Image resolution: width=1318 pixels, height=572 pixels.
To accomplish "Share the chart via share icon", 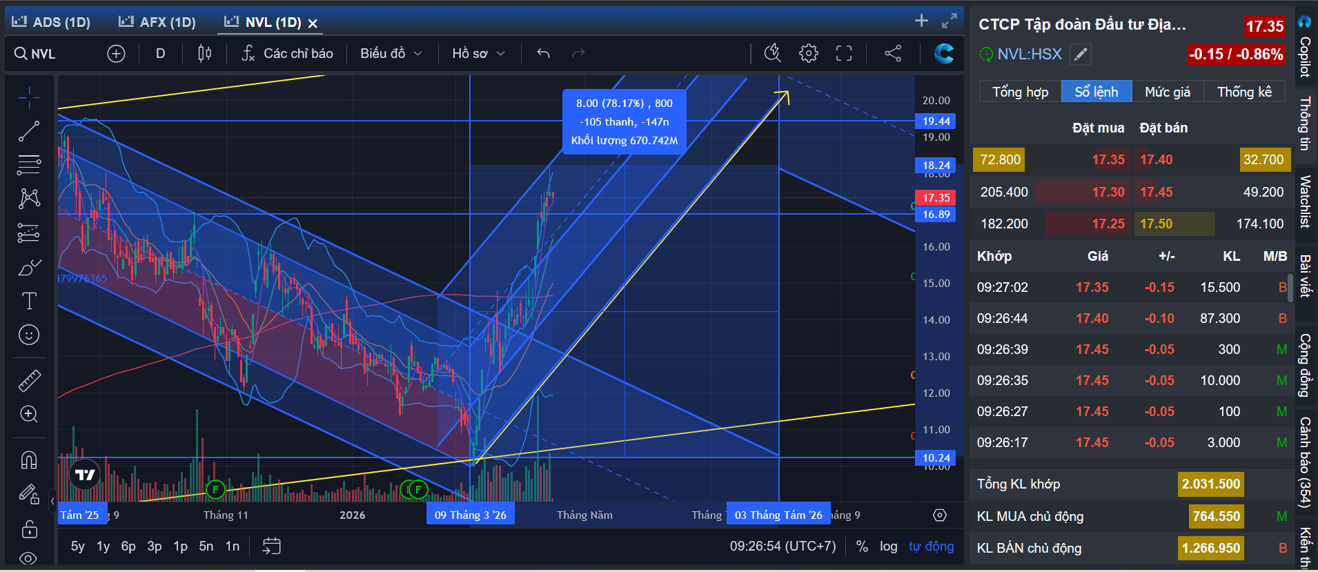I will point(893,53).
